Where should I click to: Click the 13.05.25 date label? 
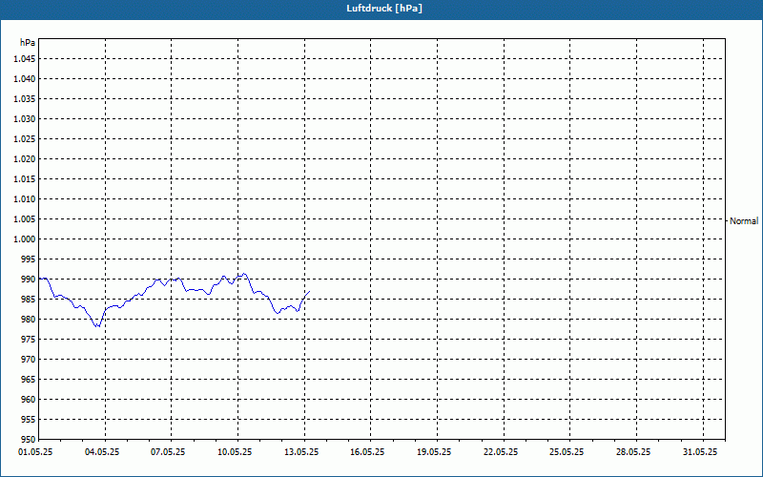pos(301,452)
